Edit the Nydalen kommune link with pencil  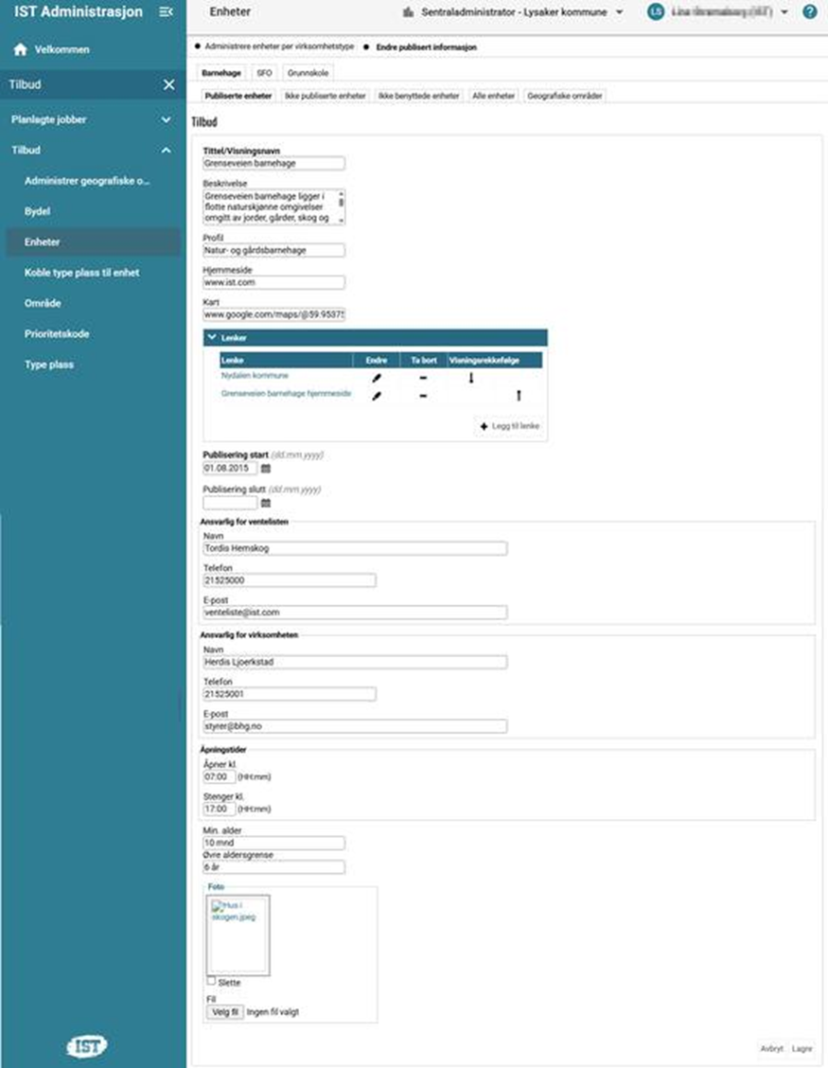click(x=377, y=378)
